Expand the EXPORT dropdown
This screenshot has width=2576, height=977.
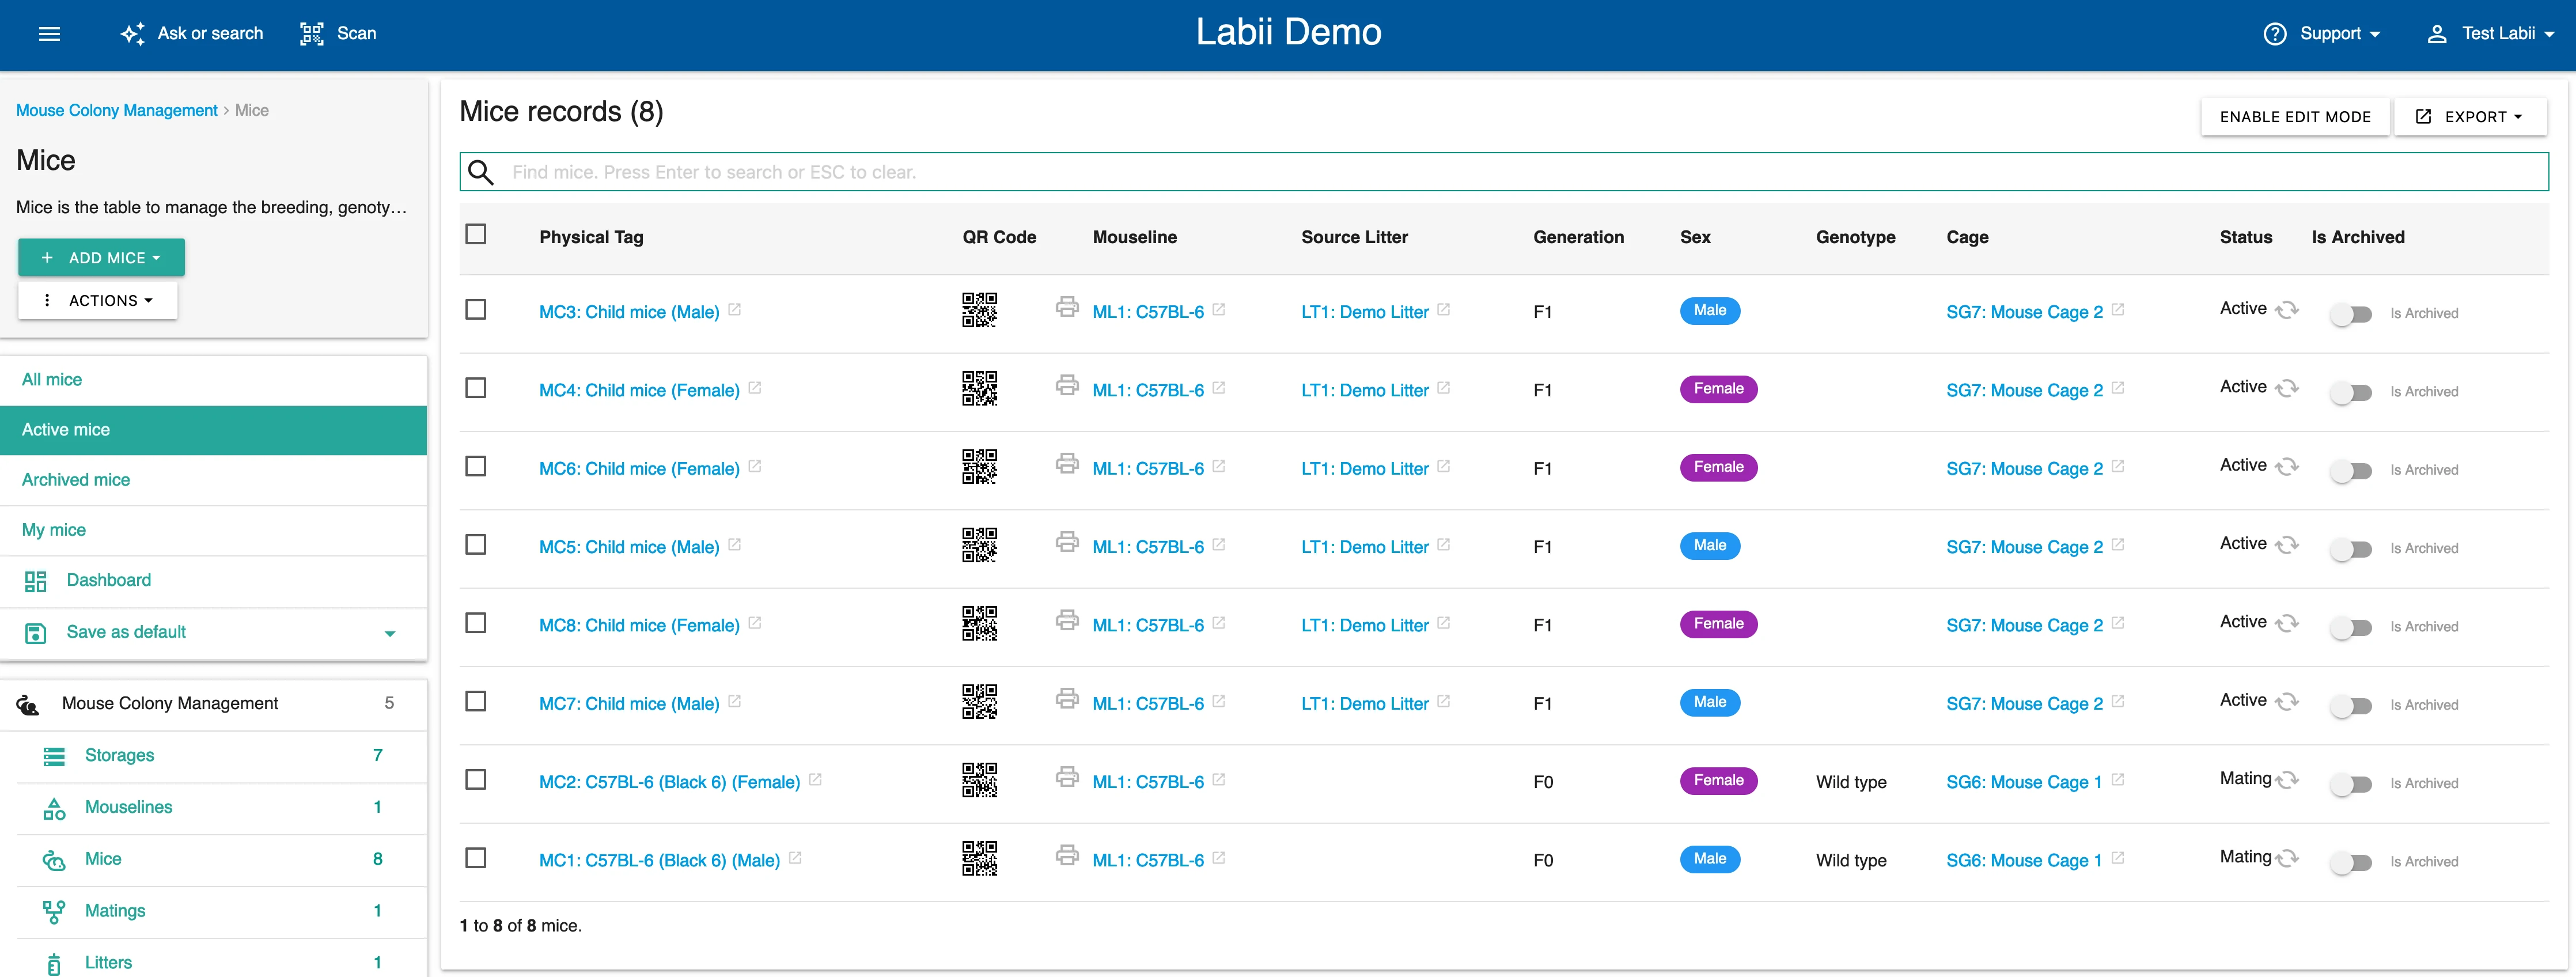[x=2470, y=117]
